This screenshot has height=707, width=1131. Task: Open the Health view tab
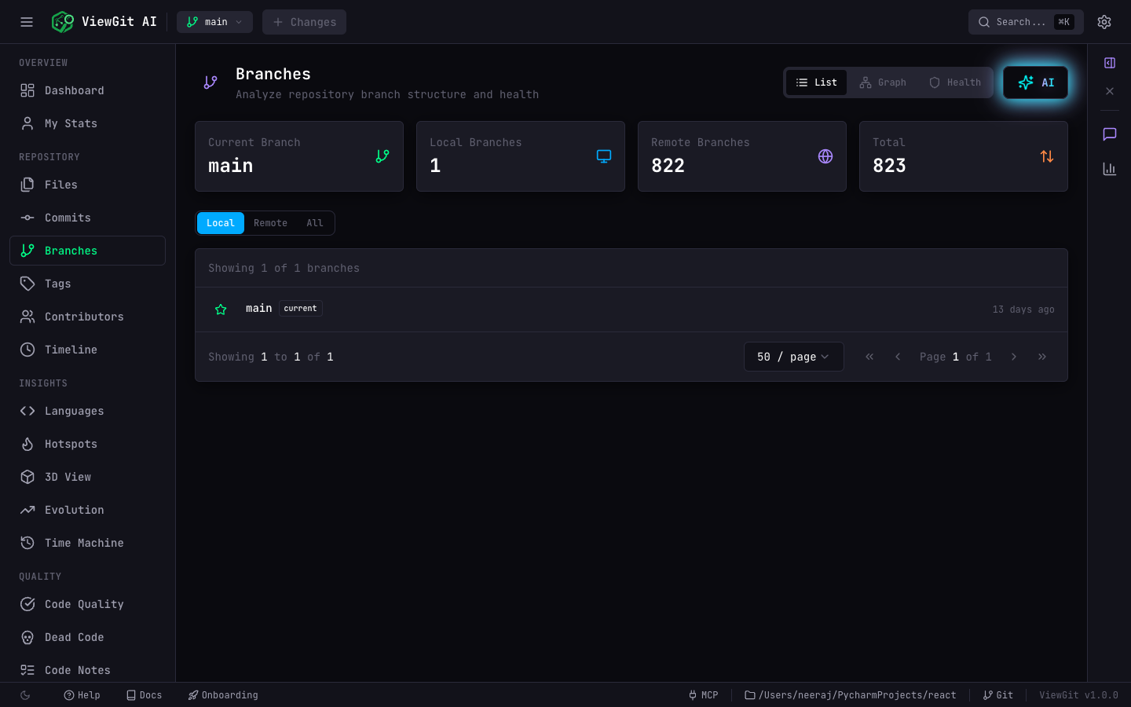click(x=954, y=82)
